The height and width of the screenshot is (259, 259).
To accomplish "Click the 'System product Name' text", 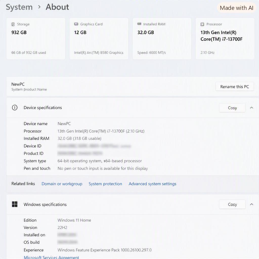I will coord(29,89).
